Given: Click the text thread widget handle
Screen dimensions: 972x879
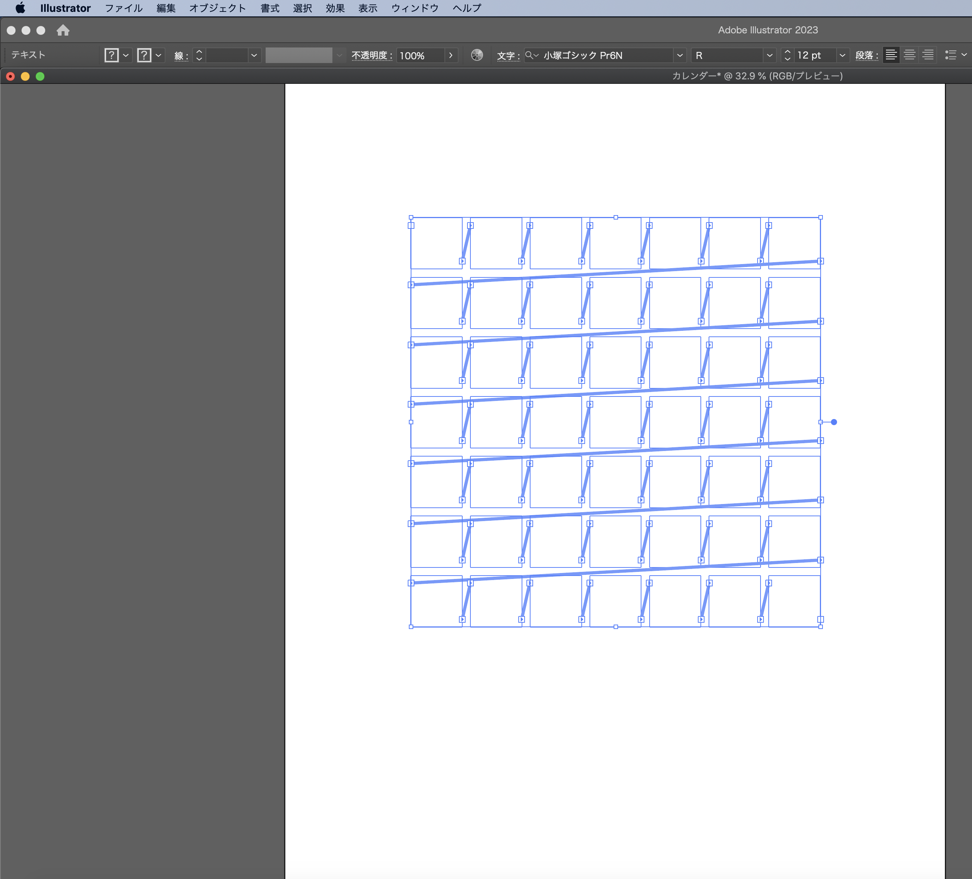Looking at the screenshot, I should click(x=834, y=422).
